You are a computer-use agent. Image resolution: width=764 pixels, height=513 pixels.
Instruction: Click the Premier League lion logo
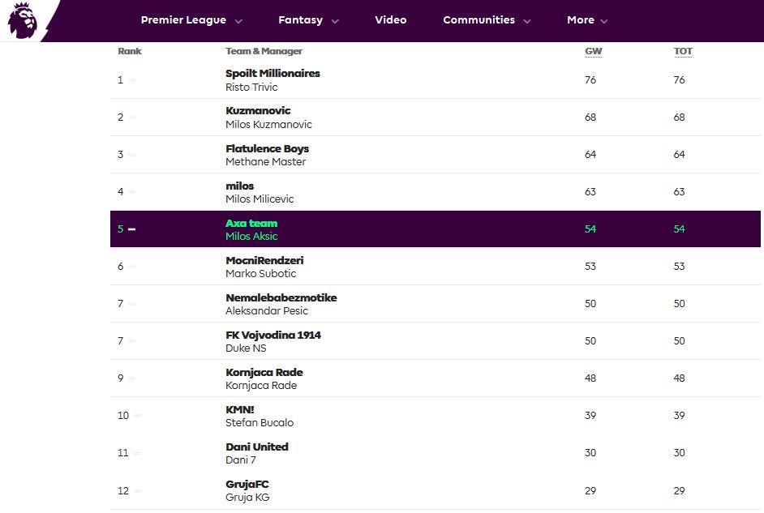coord(23,20)
